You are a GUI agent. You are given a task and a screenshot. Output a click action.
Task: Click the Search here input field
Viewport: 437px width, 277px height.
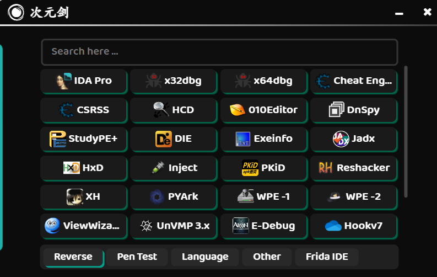click(219, 52)
